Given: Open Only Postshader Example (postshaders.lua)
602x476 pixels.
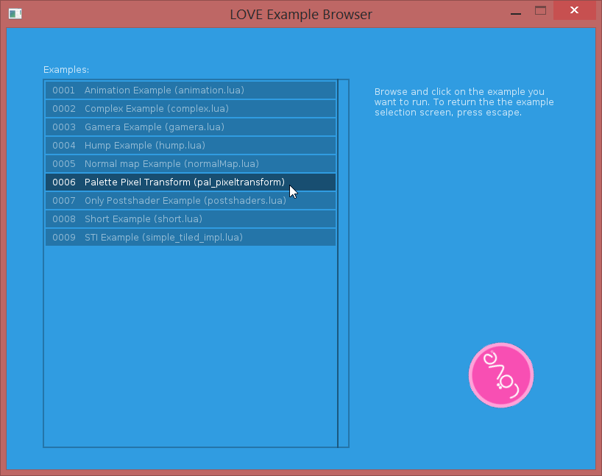Looking at the screenshot, I should [191, 201].
